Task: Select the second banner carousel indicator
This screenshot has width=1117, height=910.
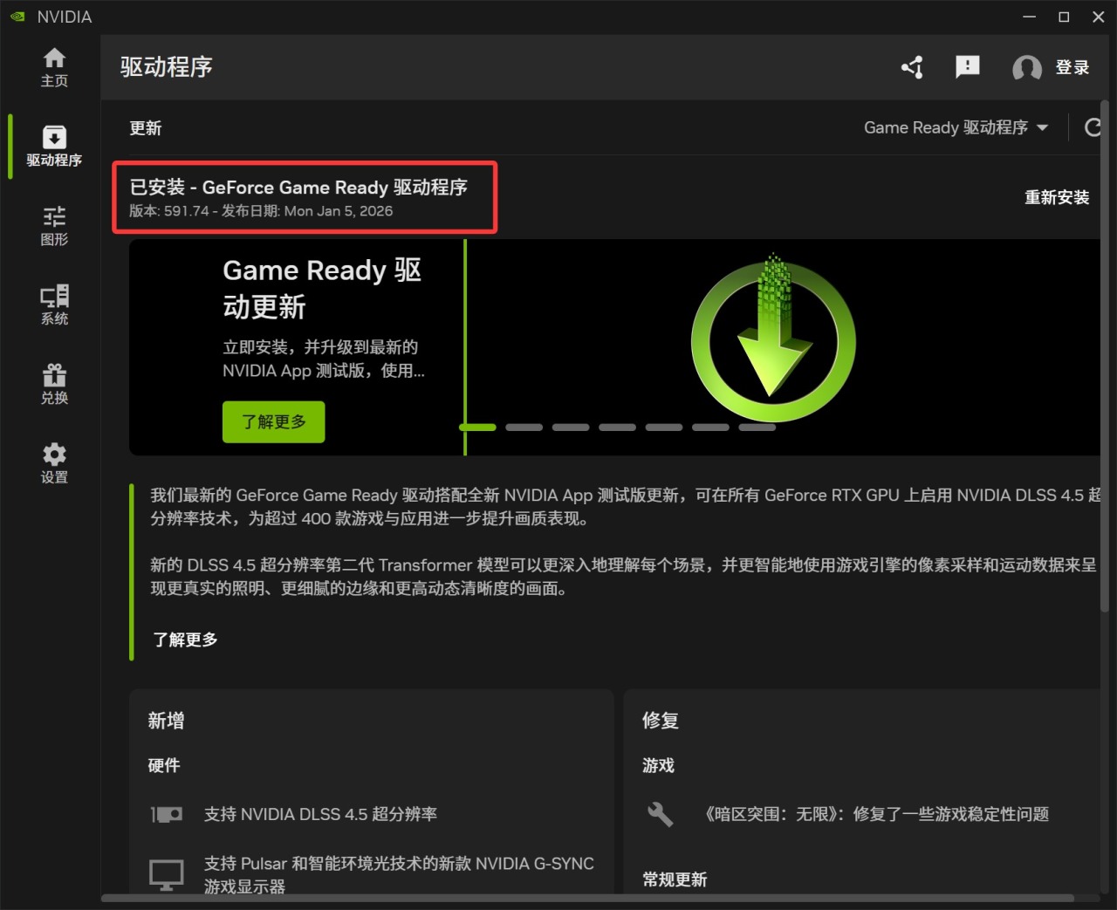Action: 524,428
